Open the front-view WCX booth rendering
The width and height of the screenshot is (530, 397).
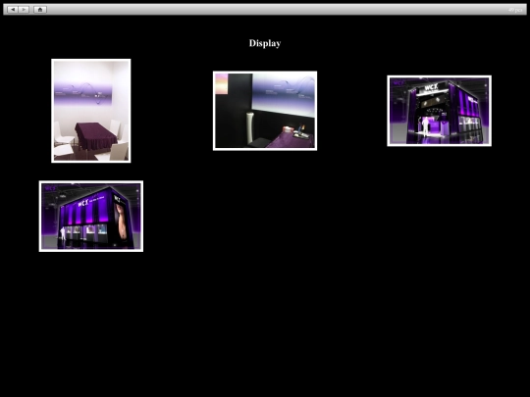(439, 111)
